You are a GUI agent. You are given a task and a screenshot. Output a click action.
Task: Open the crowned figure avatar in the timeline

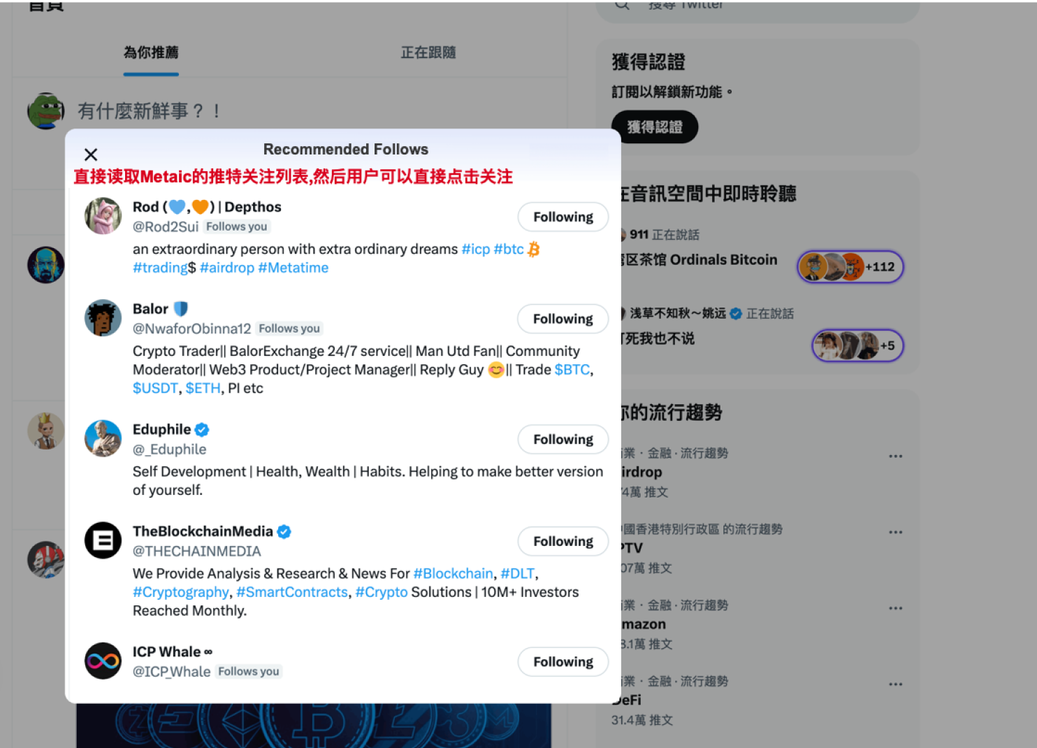(x=45, y=431)
